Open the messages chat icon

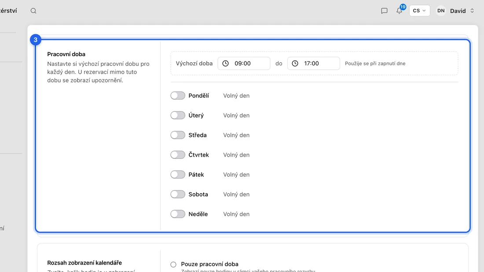point(384,11)
